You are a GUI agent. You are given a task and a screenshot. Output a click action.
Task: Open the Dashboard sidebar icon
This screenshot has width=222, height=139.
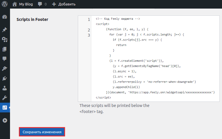(x=5, y=17)
